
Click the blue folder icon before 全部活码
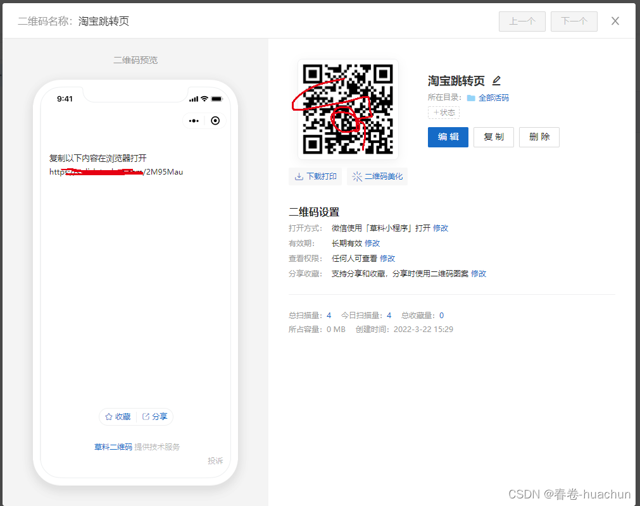(471, 98)
